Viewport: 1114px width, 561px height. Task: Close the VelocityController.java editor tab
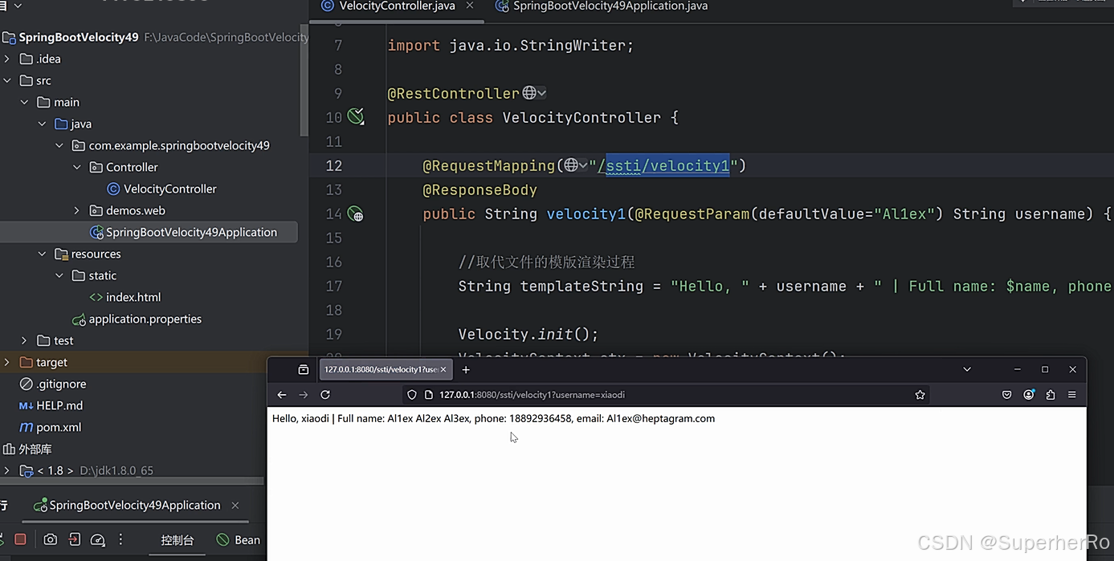(x=470, y=6)
